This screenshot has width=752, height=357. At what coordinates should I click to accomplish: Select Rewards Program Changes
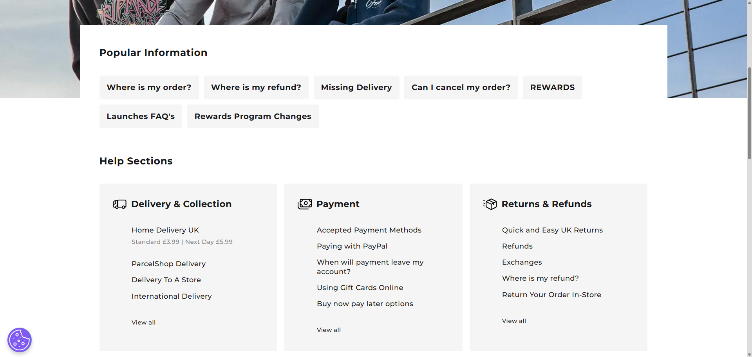(253, 116)
